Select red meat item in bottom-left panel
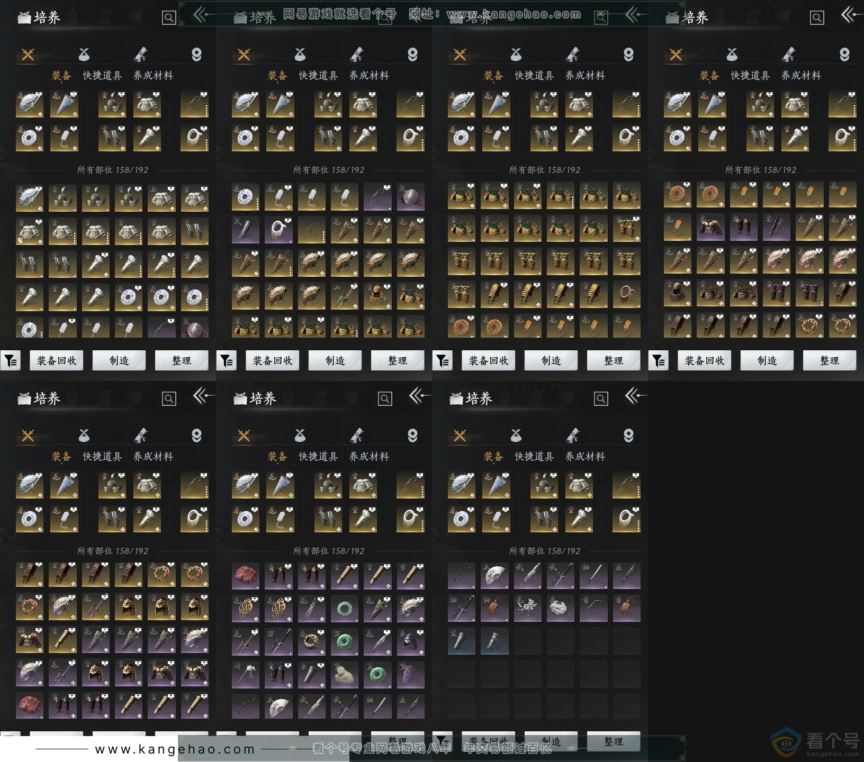 30,704
